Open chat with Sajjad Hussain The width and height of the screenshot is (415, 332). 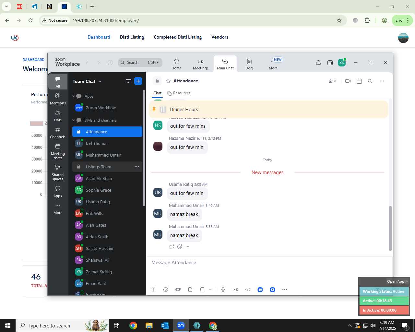(107, 248)
